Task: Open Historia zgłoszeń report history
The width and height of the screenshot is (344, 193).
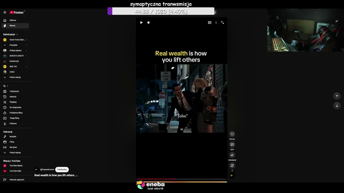Action: 15,180
